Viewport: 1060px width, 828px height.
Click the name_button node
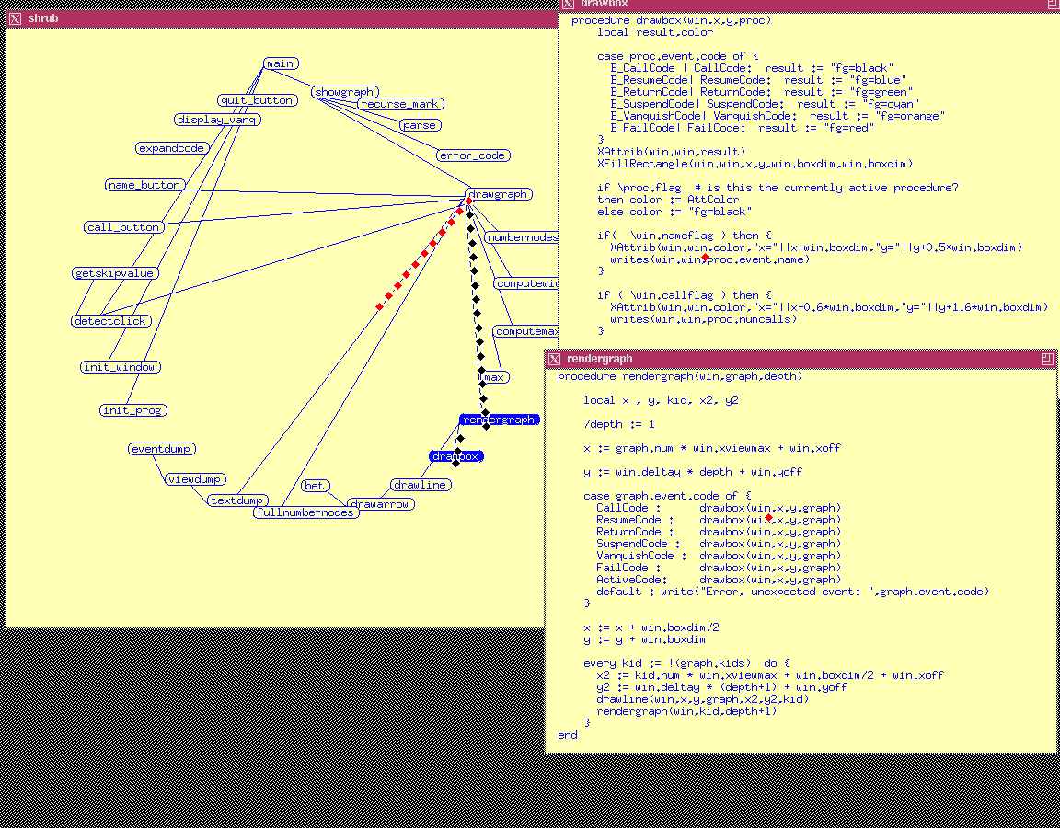point(144,185)
